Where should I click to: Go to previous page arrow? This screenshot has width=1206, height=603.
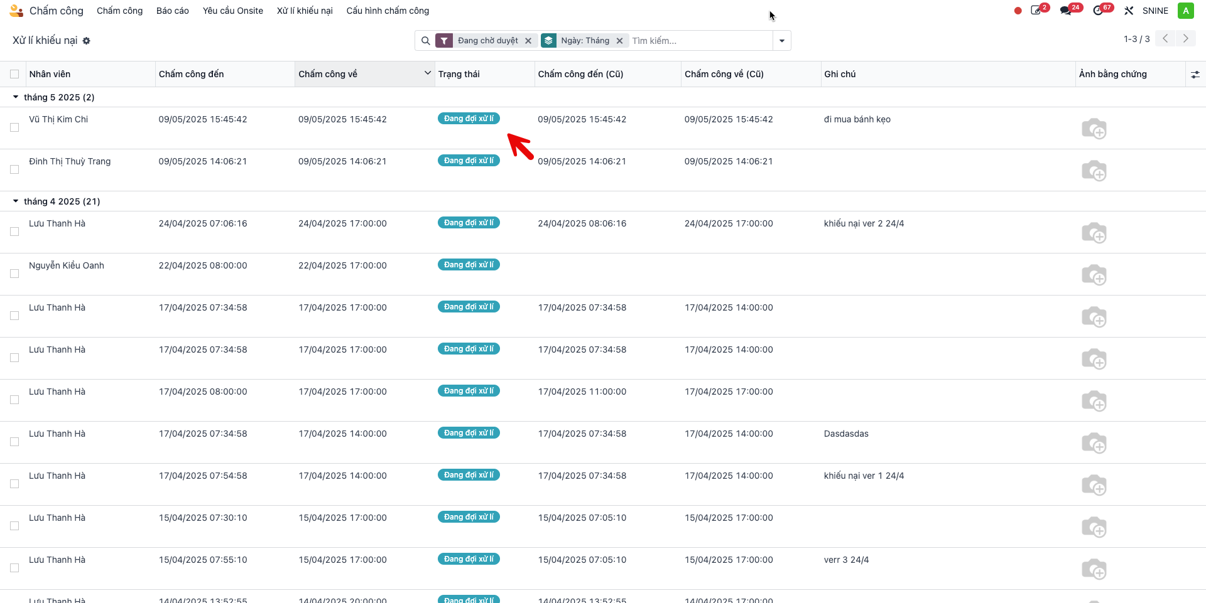tap(1165, 39)
